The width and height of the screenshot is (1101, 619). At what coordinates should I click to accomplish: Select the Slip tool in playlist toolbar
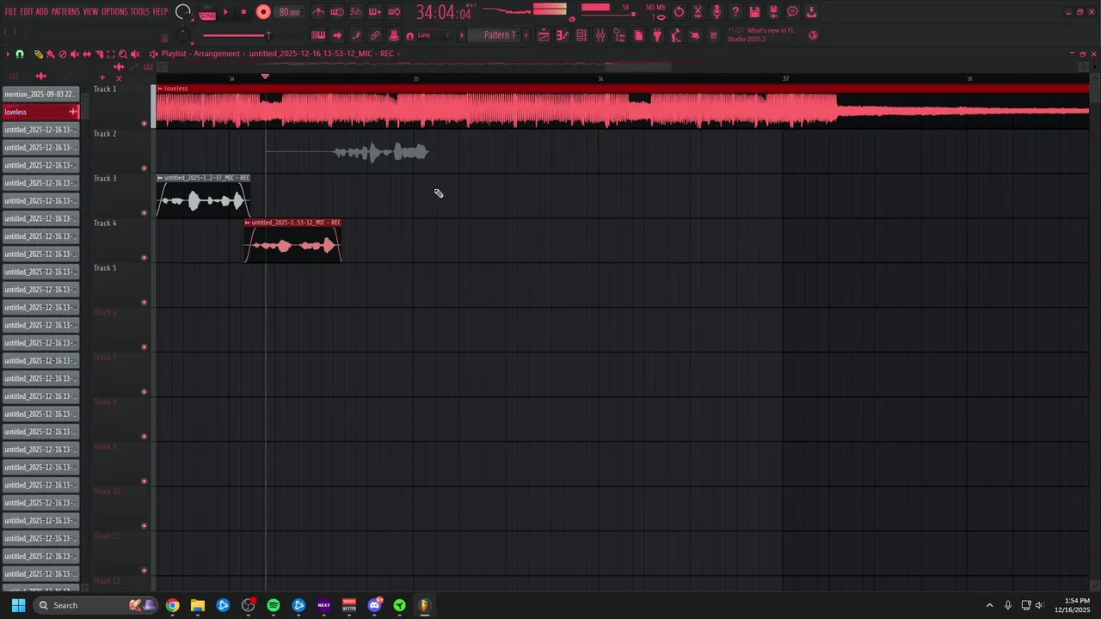[x=86, y=54]
